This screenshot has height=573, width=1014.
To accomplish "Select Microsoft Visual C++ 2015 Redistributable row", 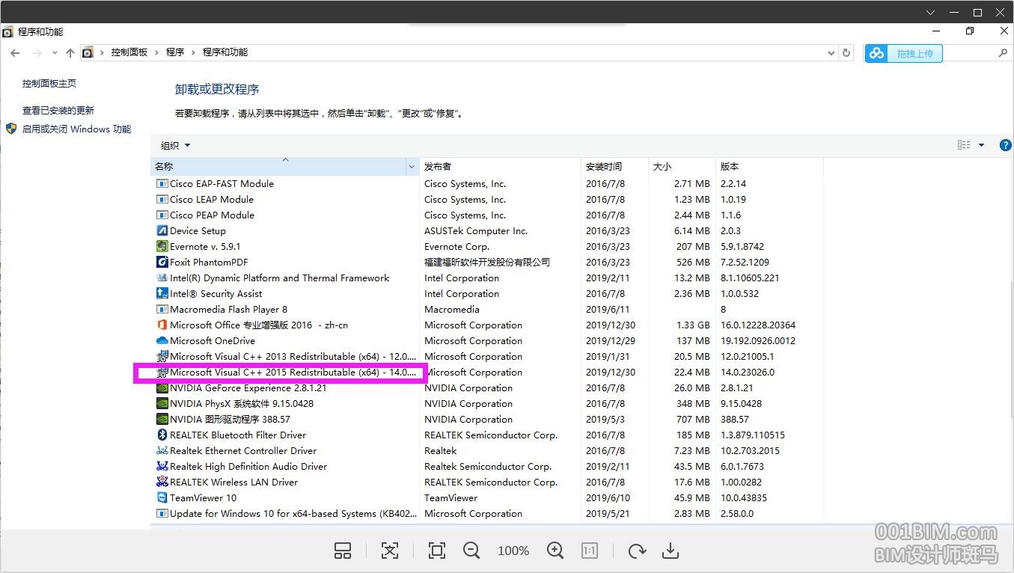I will [486, 372].
